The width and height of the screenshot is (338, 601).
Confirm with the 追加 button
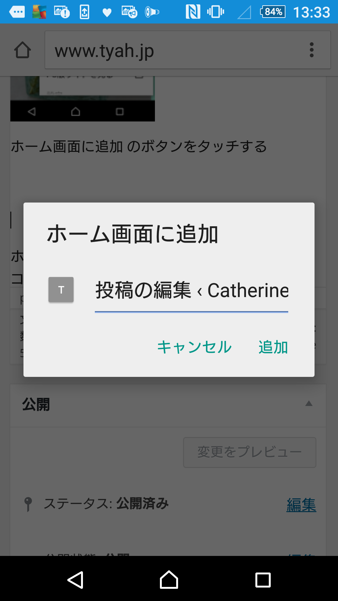coord(273,347)
